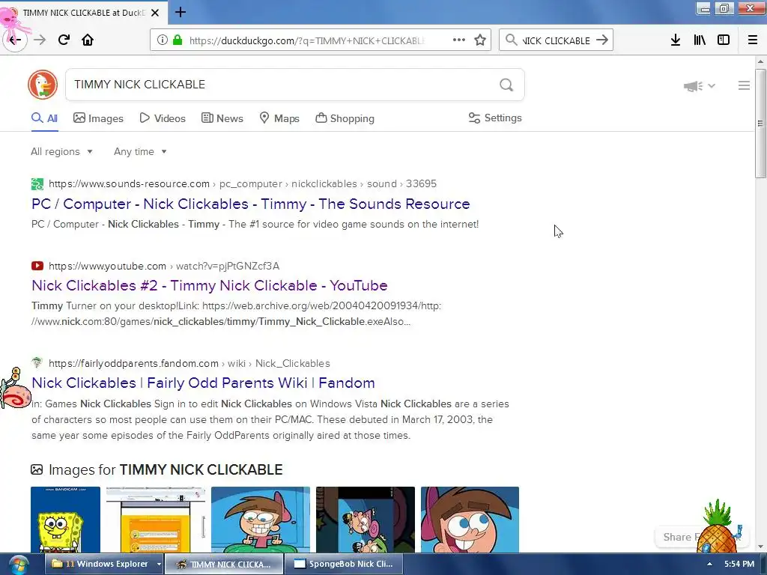Open page actions three-dot menu
The width and height of the screenshot is (767, 575).
point(459,40)
